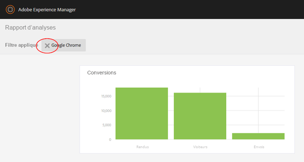Screen dimensions: 304x162
Task: Remove Google Chrome filter with X icon
Action: click(47, 46)
